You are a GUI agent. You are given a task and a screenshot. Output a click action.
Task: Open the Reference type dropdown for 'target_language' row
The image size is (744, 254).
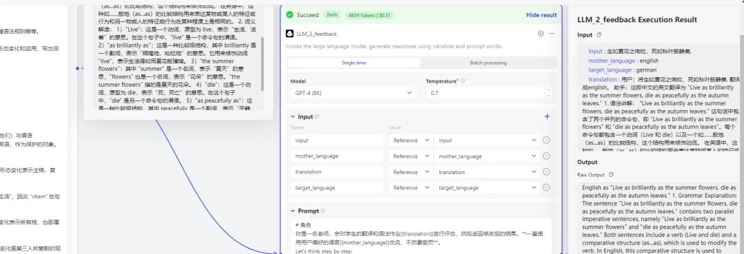tap(411, 188)
